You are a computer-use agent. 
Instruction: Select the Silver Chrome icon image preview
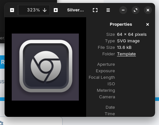pos(45,67)
